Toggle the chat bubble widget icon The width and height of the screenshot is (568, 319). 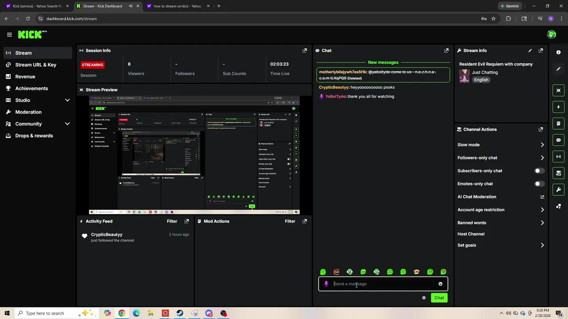point(559,140)
